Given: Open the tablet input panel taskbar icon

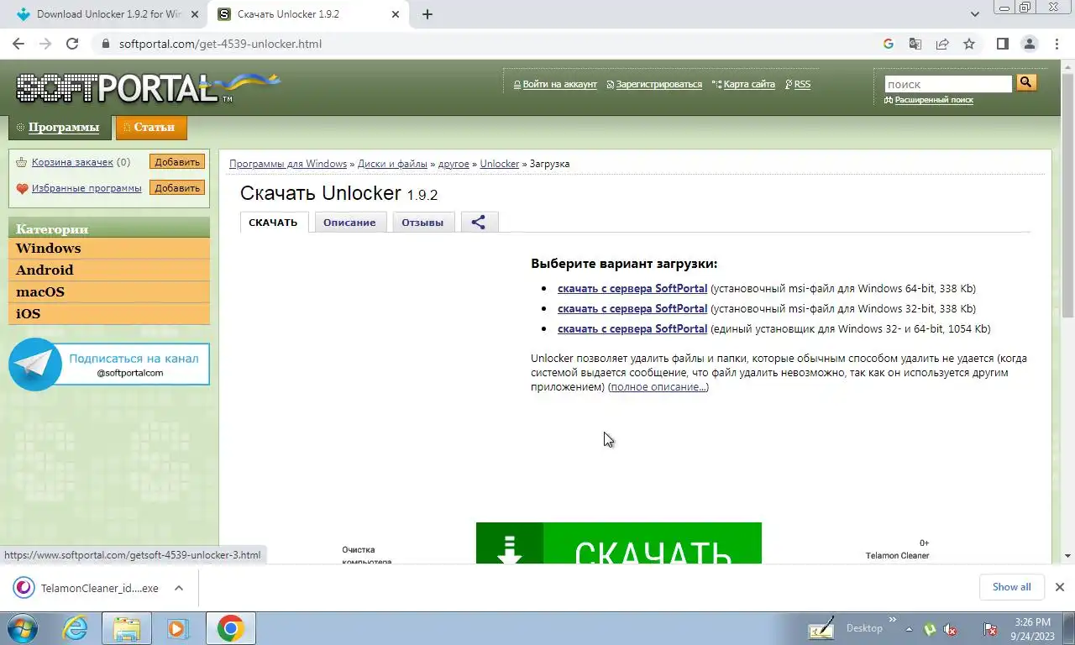Looking at the screenshot, I should (821, 628).
